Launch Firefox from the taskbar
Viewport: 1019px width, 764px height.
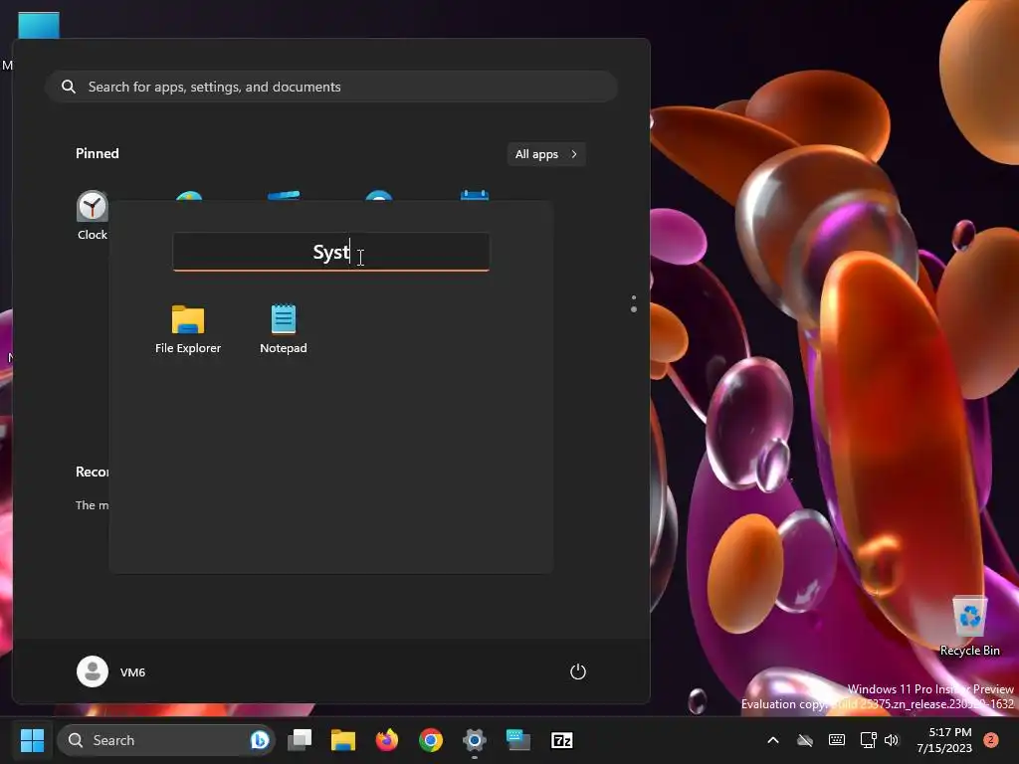click(387, 740)
